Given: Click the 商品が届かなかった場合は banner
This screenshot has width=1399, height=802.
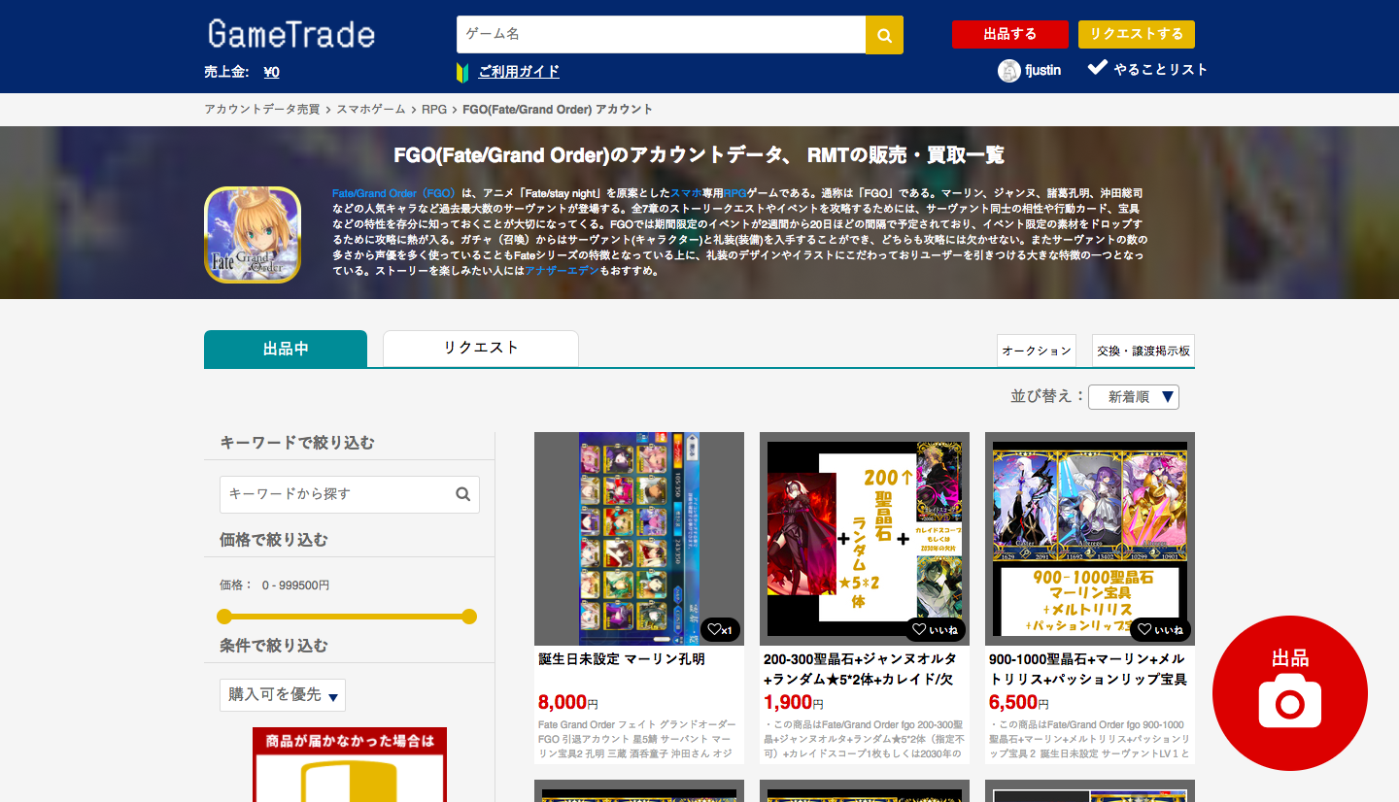Looking at the screenshot, I should coord(350,764).
